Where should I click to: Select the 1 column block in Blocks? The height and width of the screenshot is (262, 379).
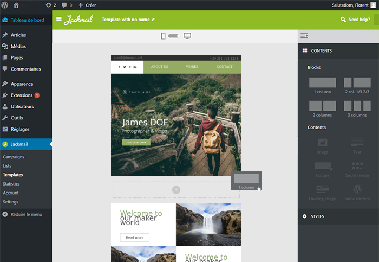(322, 86)
